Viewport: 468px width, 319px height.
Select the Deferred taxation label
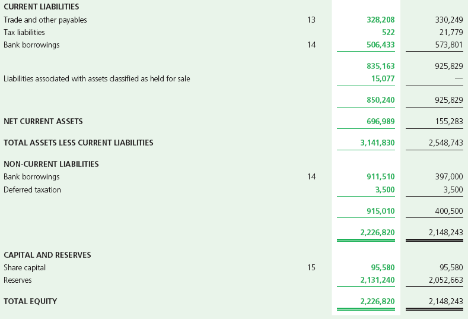[x=32, y=190]
